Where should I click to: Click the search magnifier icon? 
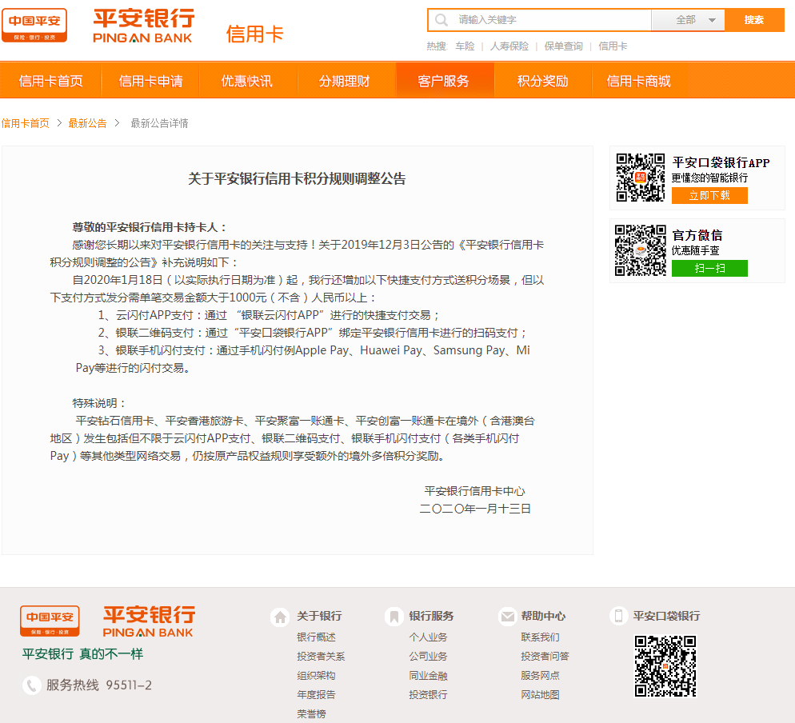pyautogui.click(x=441, y=20)
